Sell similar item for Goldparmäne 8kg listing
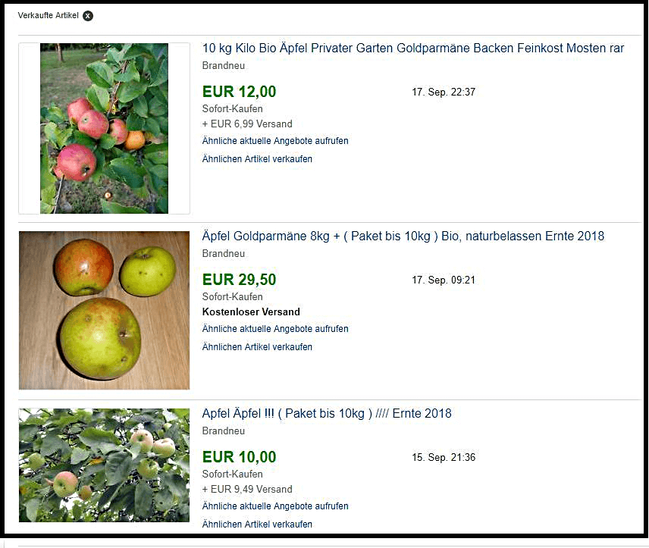The width and height of the screenshot is (649, 548). [x=257, y=347]
